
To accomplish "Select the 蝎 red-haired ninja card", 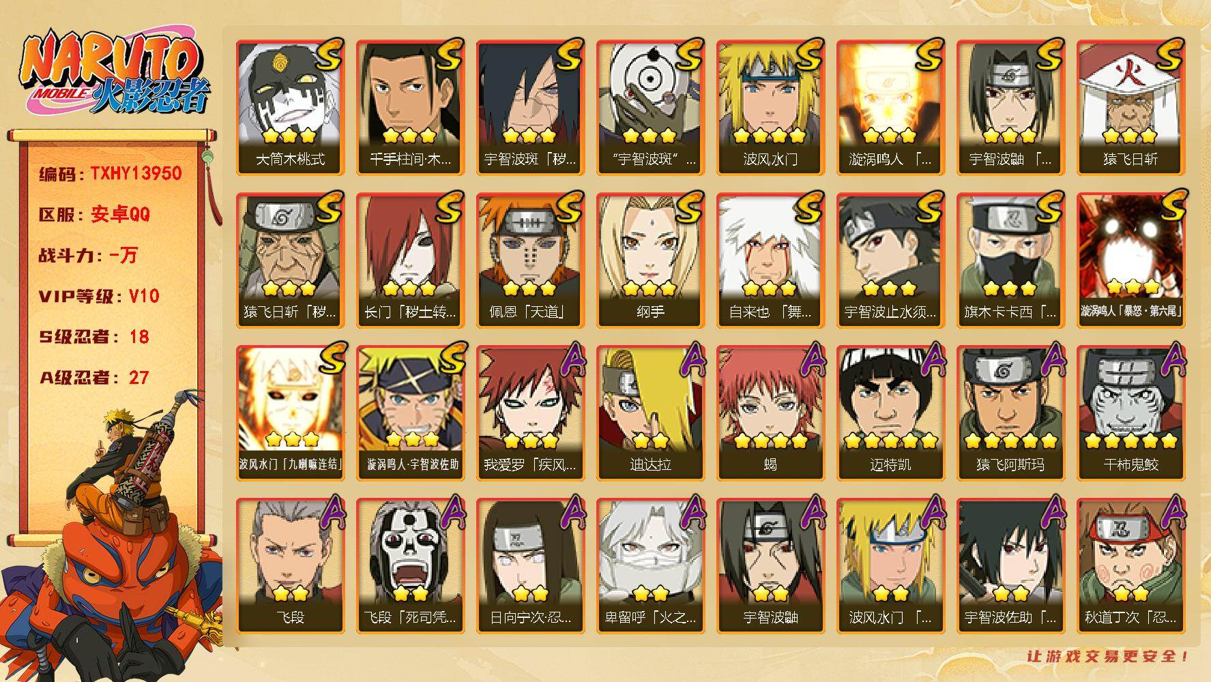I will click(x=770, y=413).
